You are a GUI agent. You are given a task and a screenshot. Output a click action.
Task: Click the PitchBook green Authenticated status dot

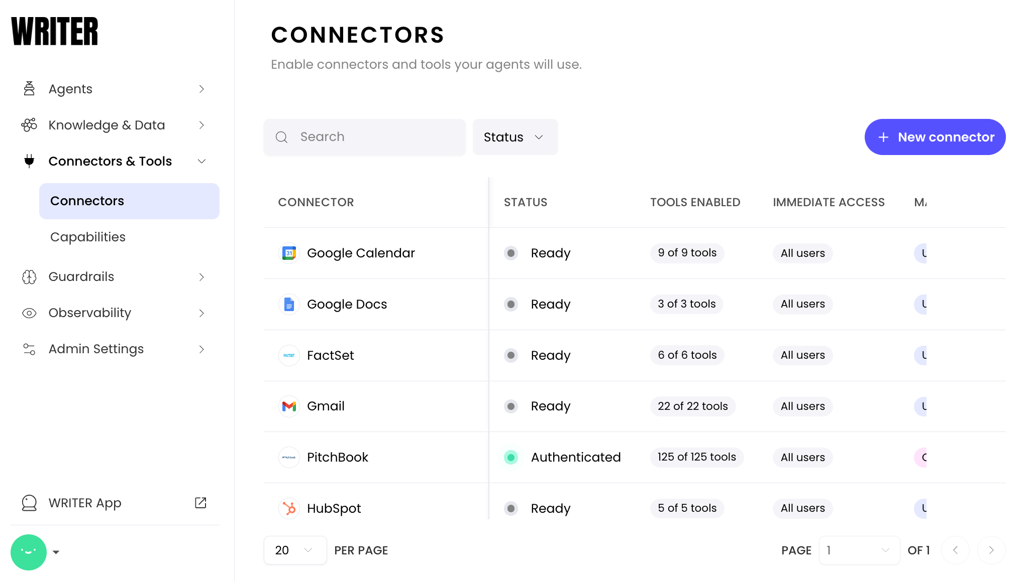point(511,457)
